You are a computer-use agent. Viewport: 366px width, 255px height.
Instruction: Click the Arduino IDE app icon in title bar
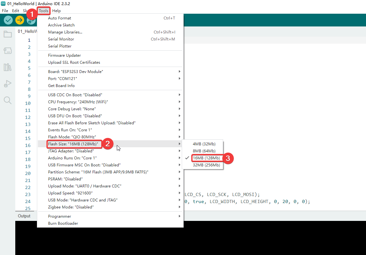[x=3, y=4]
